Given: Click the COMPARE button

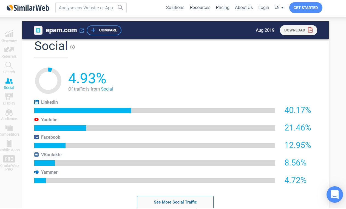Looking at the screenshot, I should [x=104, y=30].
